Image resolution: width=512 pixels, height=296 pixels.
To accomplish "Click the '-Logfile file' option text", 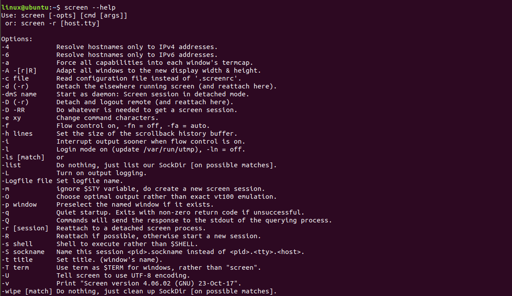I will pos(27,181).
